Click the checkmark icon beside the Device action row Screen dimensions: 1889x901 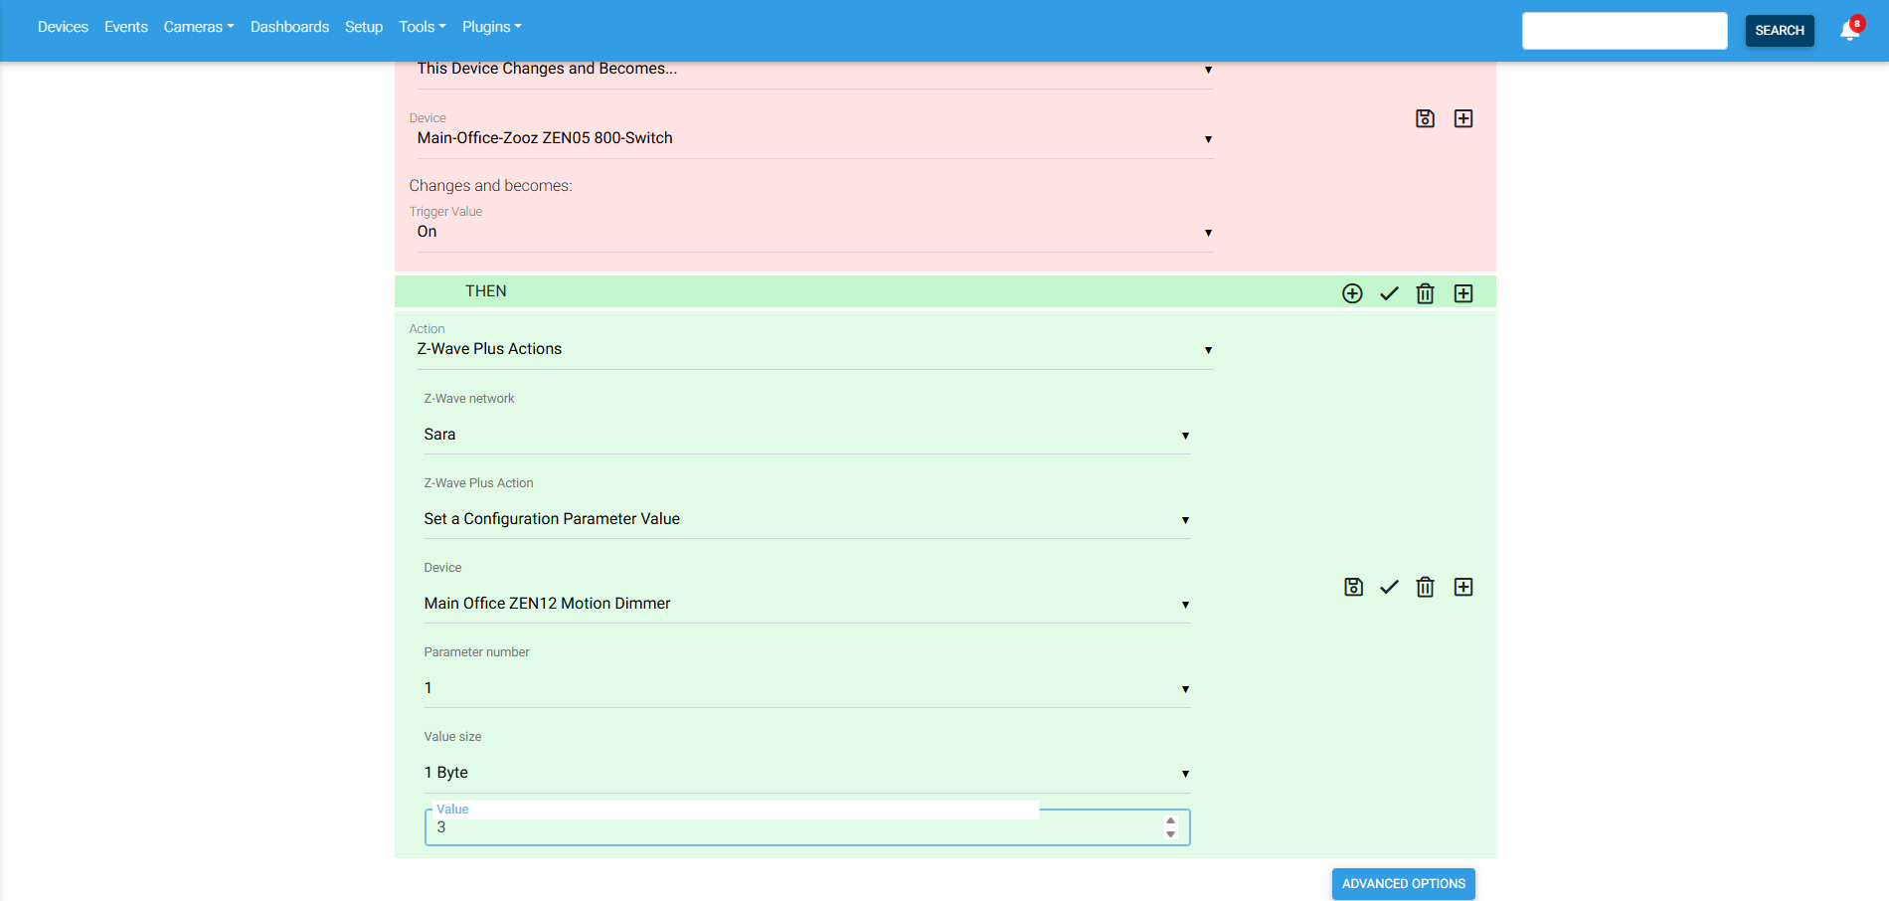(1389, 587)
